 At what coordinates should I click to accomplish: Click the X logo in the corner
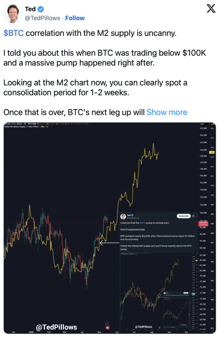(x=211, y=9)
